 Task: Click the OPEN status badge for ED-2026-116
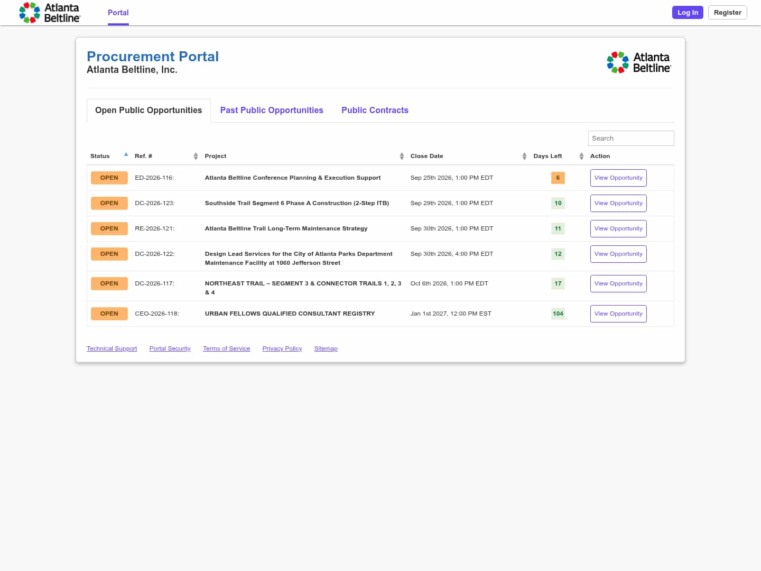click(109, 178)
